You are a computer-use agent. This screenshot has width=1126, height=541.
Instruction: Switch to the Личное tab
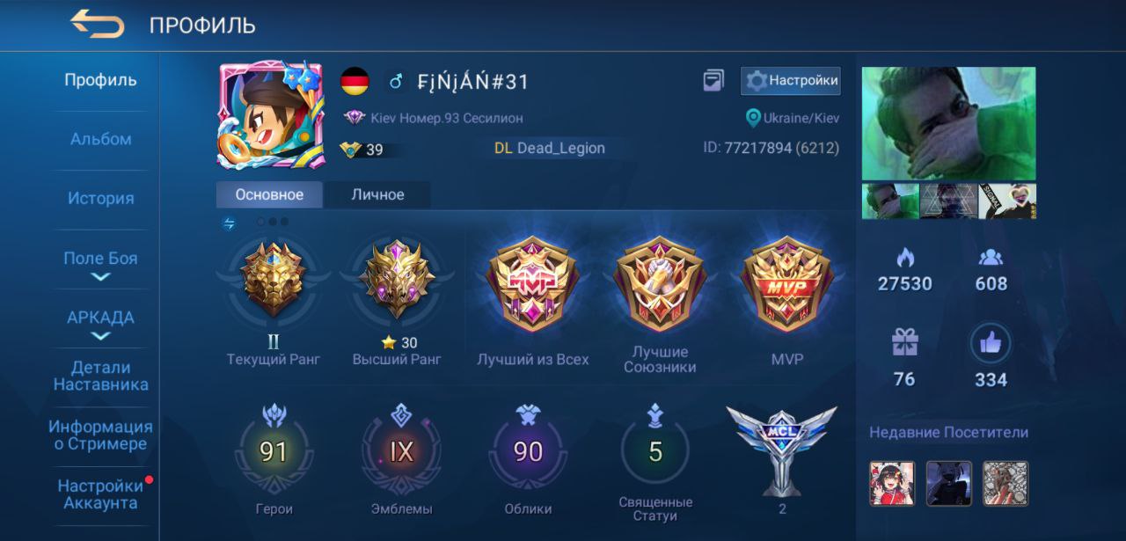click(x=377, y=195)
